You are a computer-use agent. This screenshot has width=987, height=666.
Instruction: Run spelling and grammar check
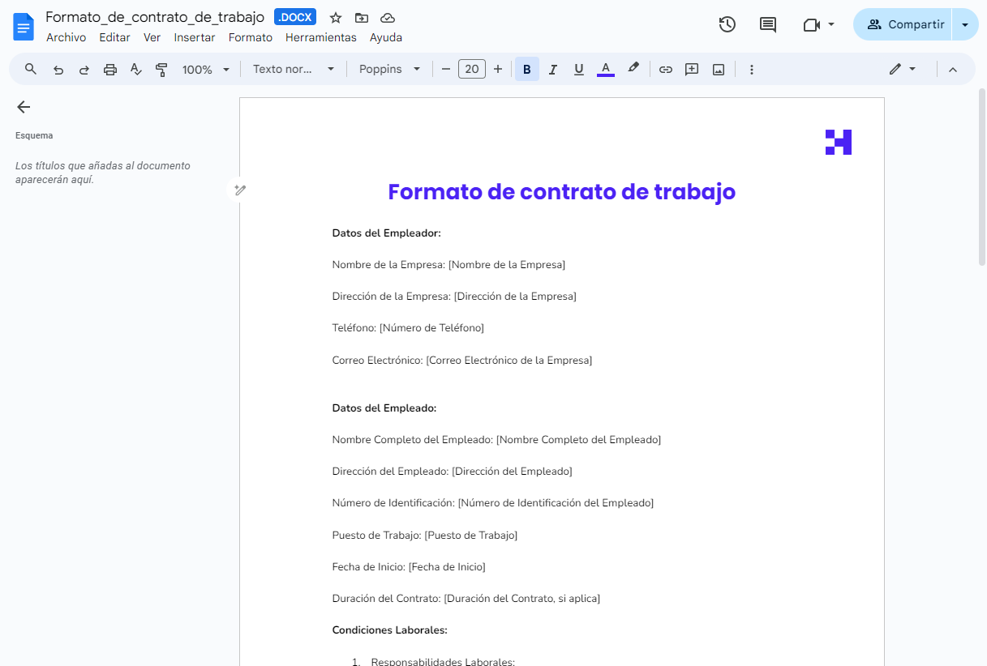click(x=135, y=69)
